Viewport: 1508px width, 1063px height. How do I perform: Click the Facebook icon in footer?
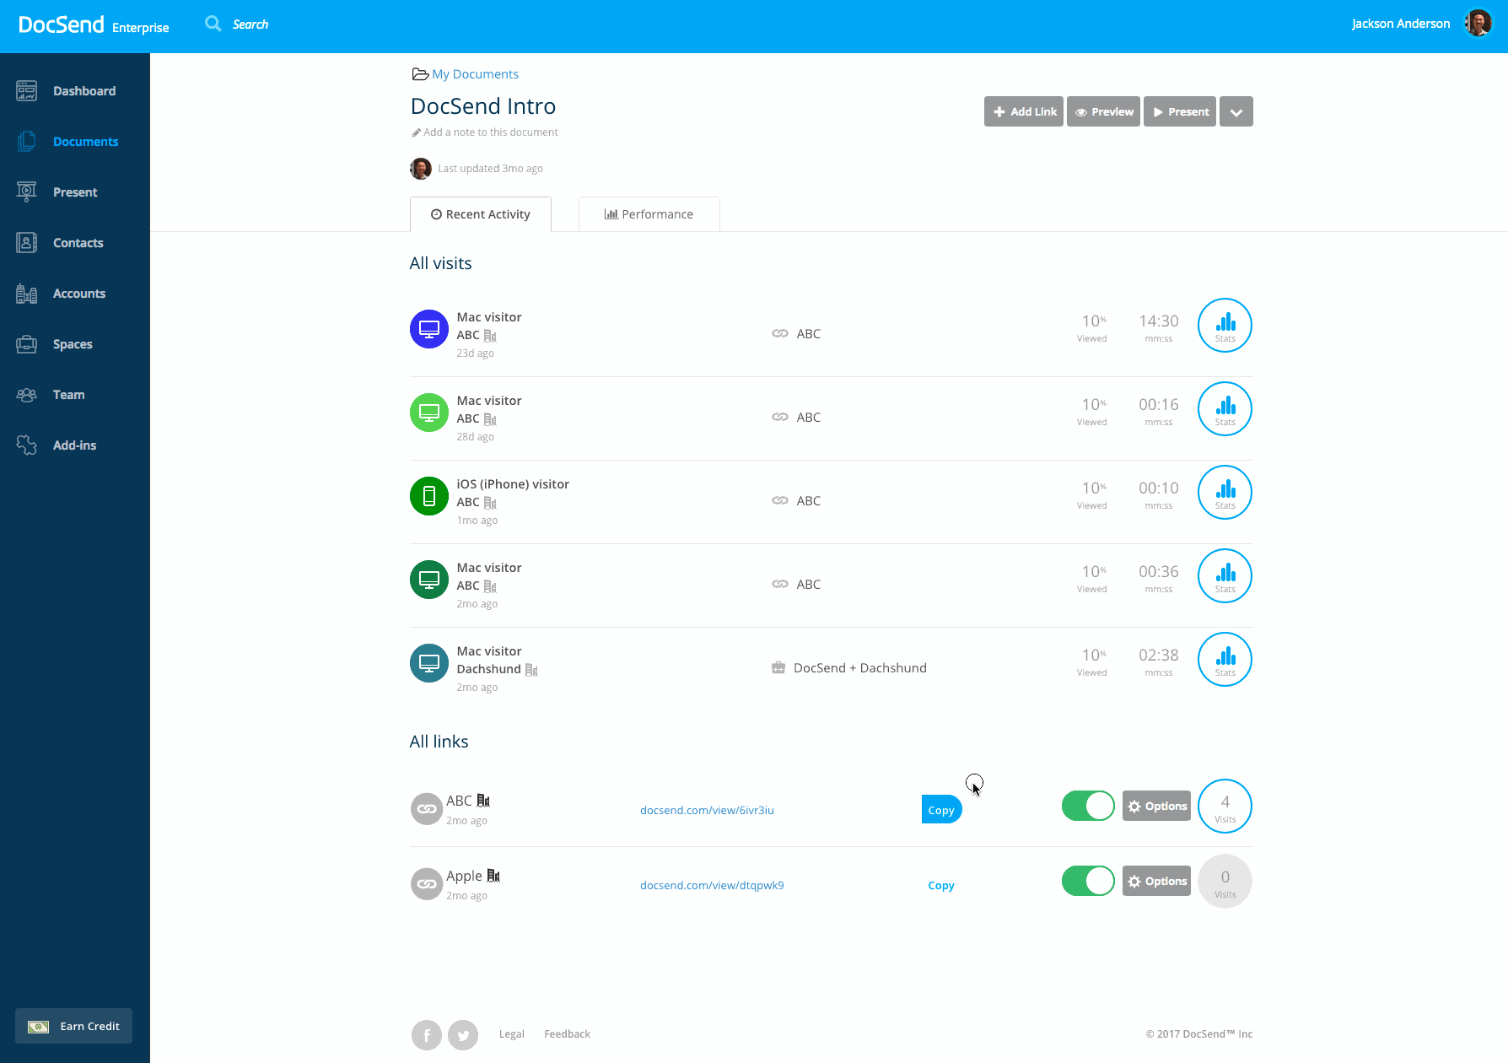pyautogui.click(x=427, y=1034)
